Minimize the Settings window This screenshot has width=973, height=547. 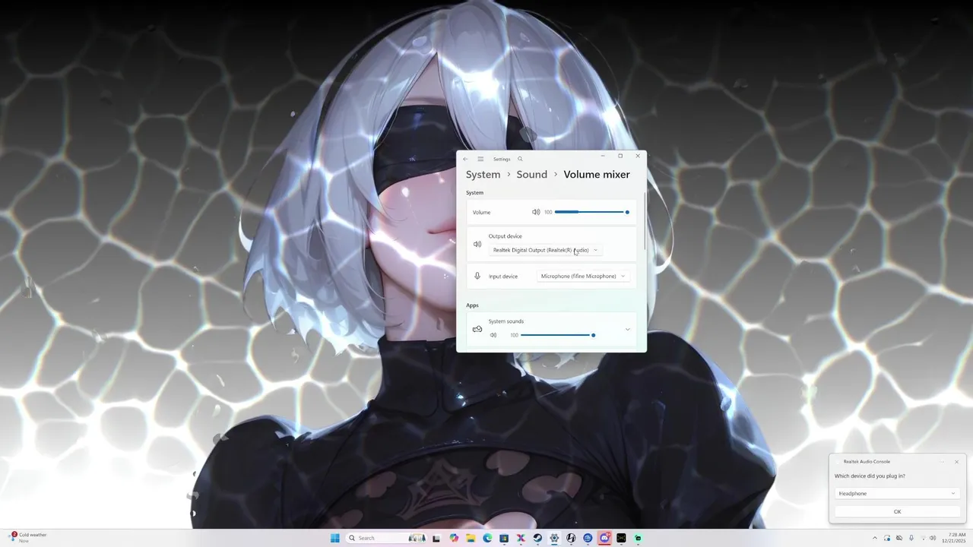[x=603, y=156]
